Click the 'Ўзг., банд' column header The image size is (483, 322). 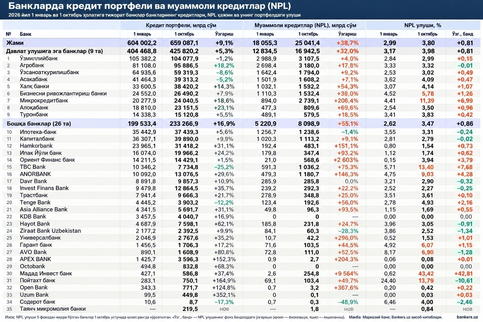tap(463, 34)
